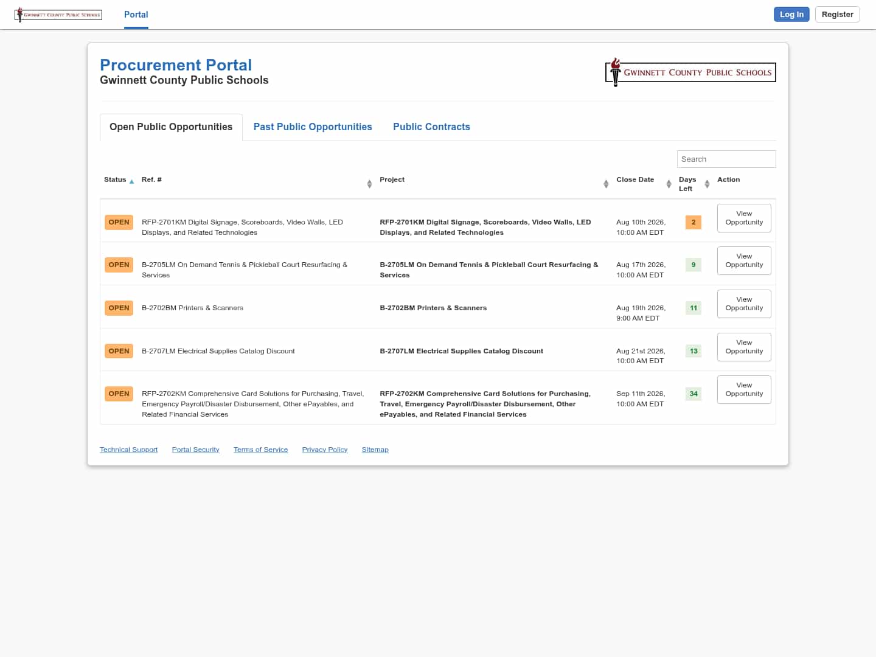Click the Procurement Portal heading

click(176, 65)
